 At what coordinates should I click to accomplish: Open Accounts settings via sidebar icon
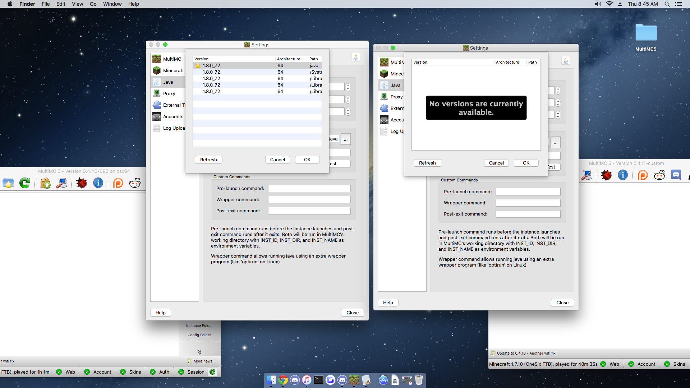tap(157, 116)
